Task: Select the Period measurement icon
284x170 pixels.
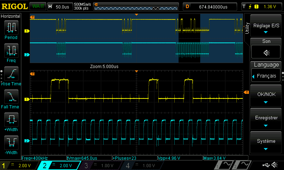Action: (11, 28)
